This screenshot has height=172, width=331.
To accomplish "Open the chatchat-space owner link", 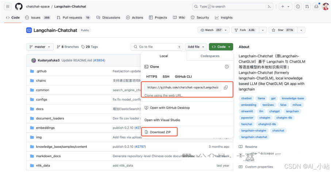I will pyautogui.click(x=38, y=7).
